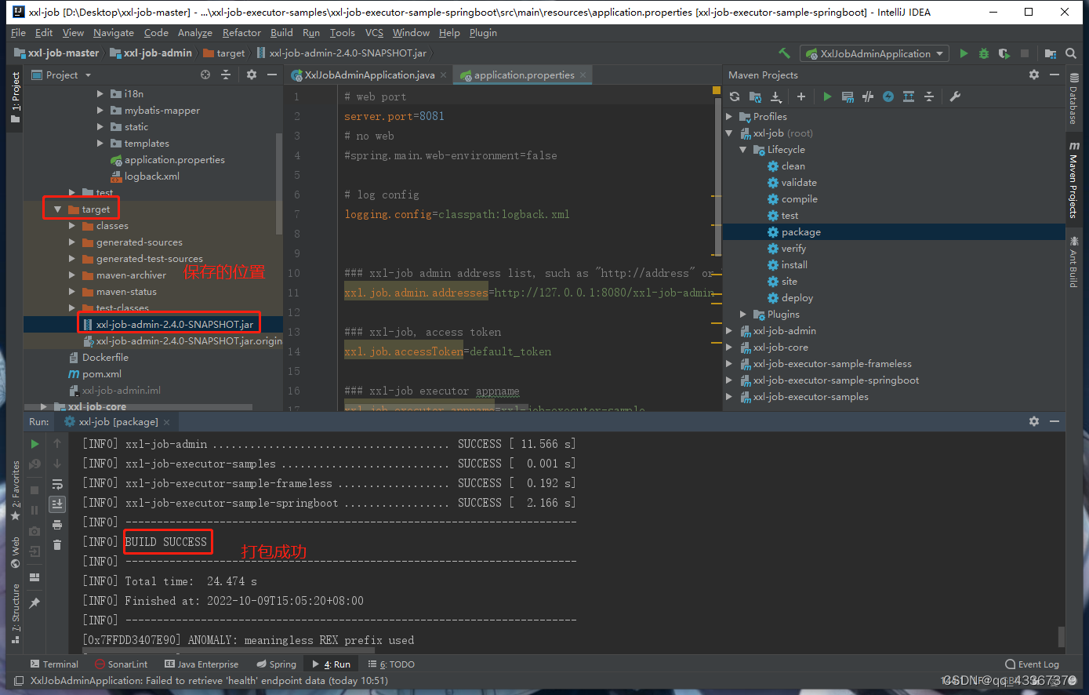Image resolution: width=1089 pixels, height=695 pixels.
Task: Open the VCS menu
Action: click(x=374, y=33)
